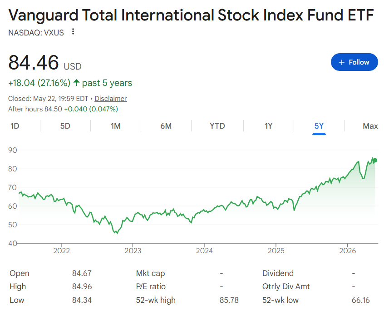Click the green current-price dot on chart
Image resolution: width=384 pixels, height=316 pixels.
click(x=374, y=161)
